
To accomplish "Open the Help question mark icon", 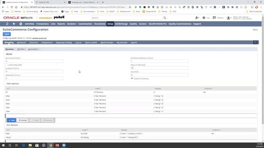I will coord(204,18).
